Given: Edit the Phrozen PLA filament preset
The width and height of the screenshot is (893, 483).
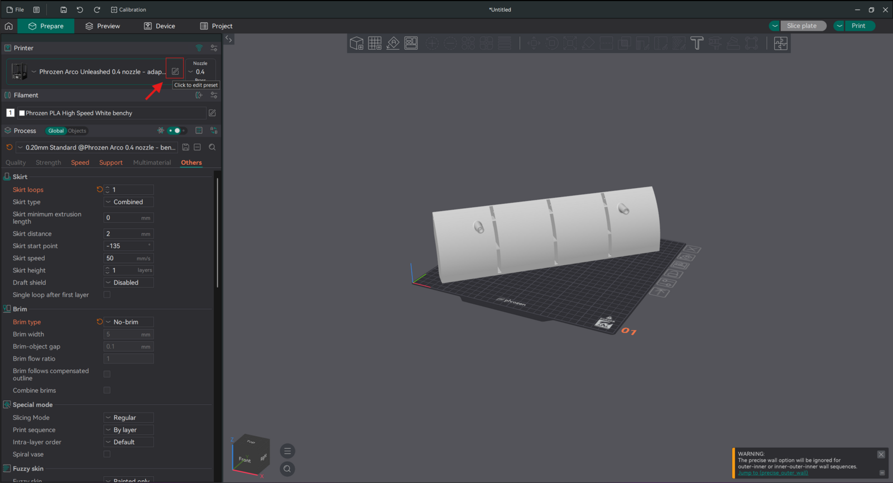Looking at the screenshot, I should tap(212, 113).
